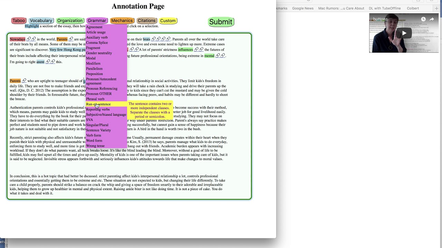The image size is (442, 248).
Task: Submit the annotations
Action: (221, 22)
